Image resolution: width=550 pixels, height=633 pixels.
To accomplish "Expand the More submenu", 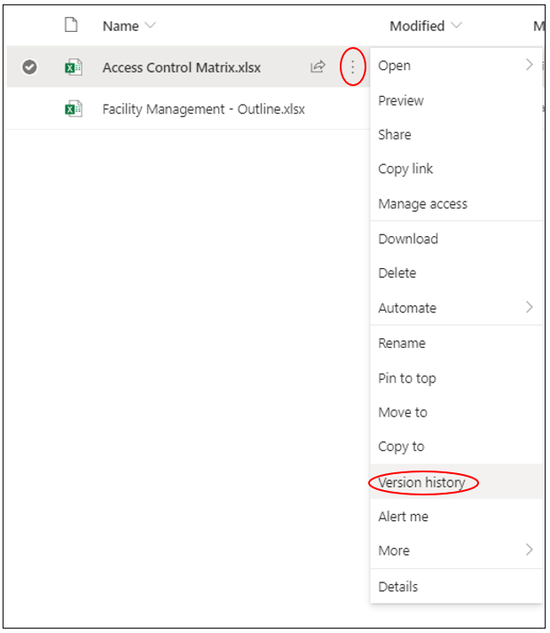I will click(x=529, y=550).
